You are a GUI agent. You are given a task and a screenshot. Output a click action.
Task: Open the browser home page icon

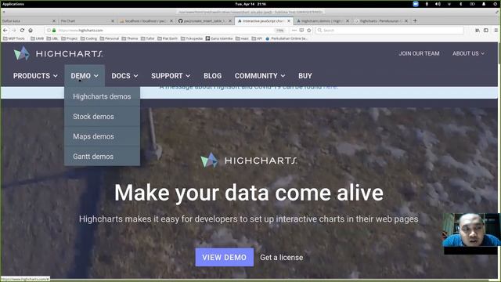coord(31,30)
